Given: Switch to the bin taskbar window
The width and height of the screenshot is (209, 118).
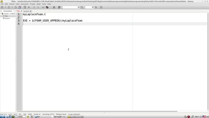Looking at the screenshot, I should pos(38,117).
